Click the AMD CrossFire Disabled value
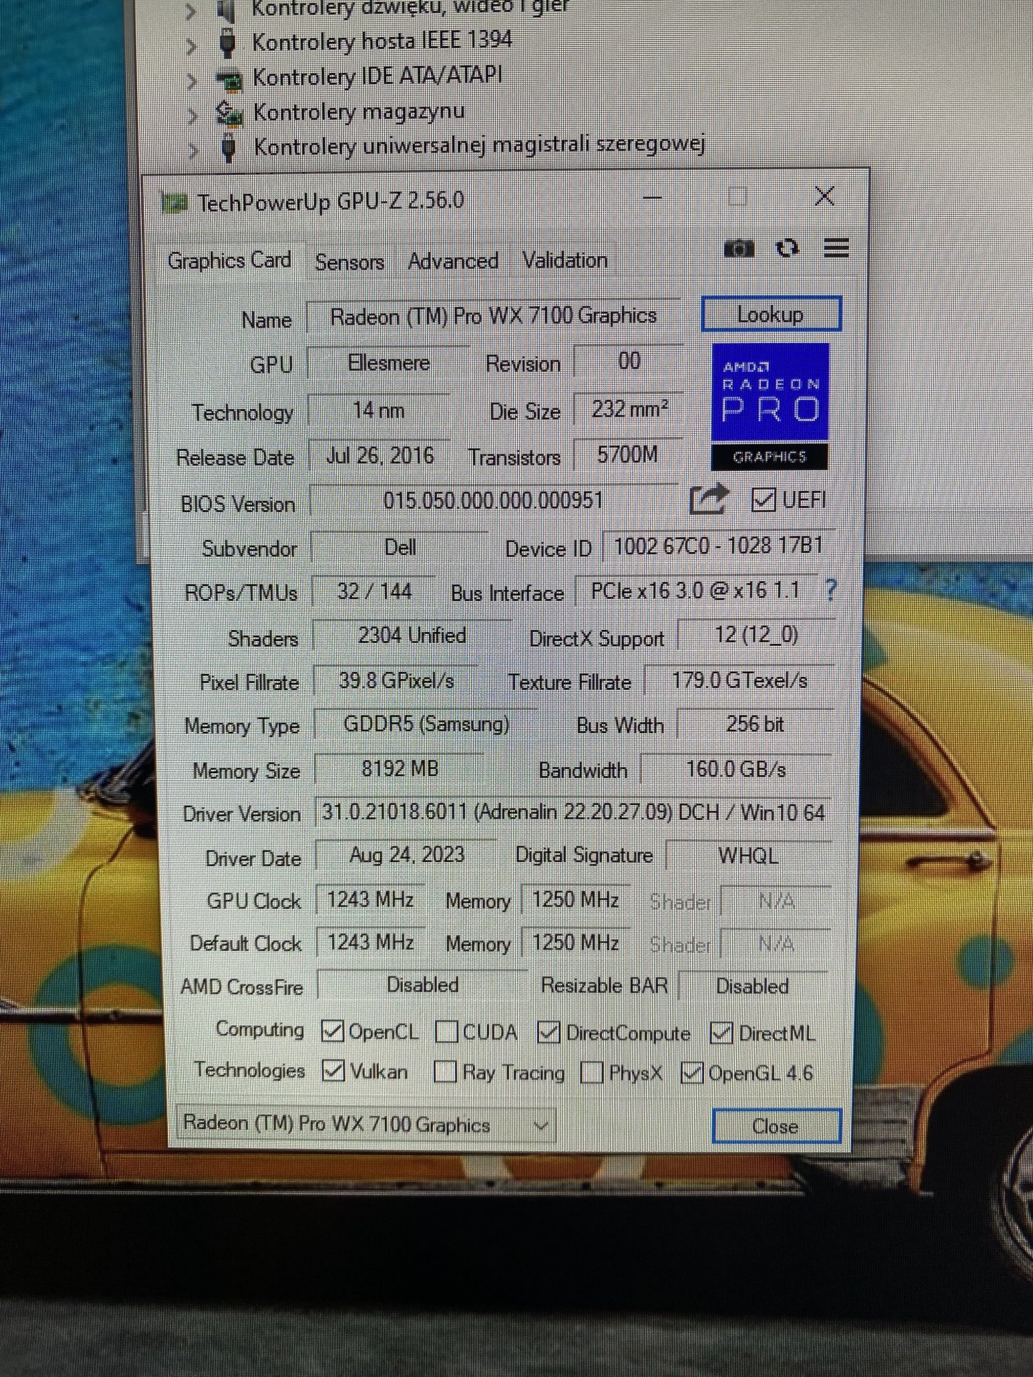1033x1377 pixels. click(422, 985)
